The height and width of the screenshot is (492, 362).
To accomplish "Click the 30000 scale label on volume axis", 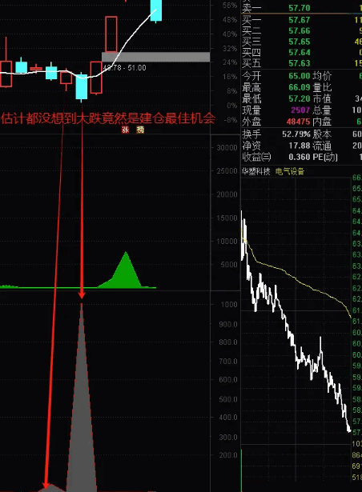I will point(227,147).
